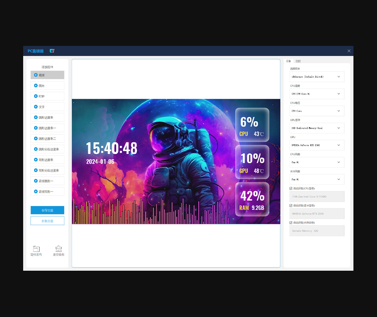
Task: Select the 15:40:48 clock widget on canvas
Action: (112, 148)
